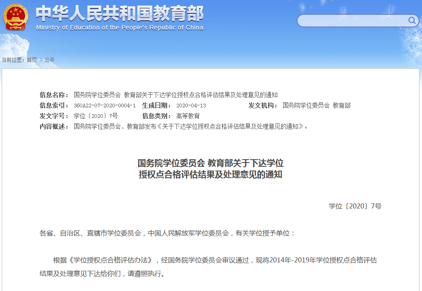Click the magnifier search icon
Screen dimensions: 422x291
[411, 20]
